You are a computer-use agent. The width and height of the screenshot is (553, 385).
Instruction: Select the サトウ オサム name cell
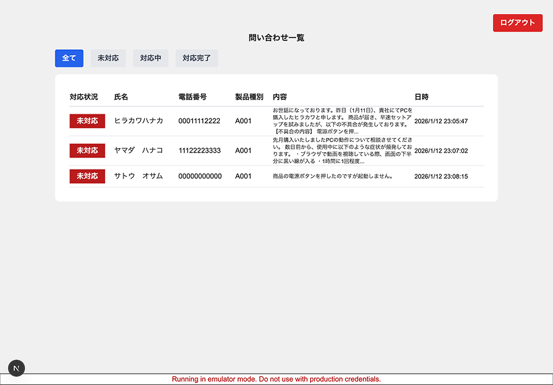pyautogui.click(x=138, y=176)
